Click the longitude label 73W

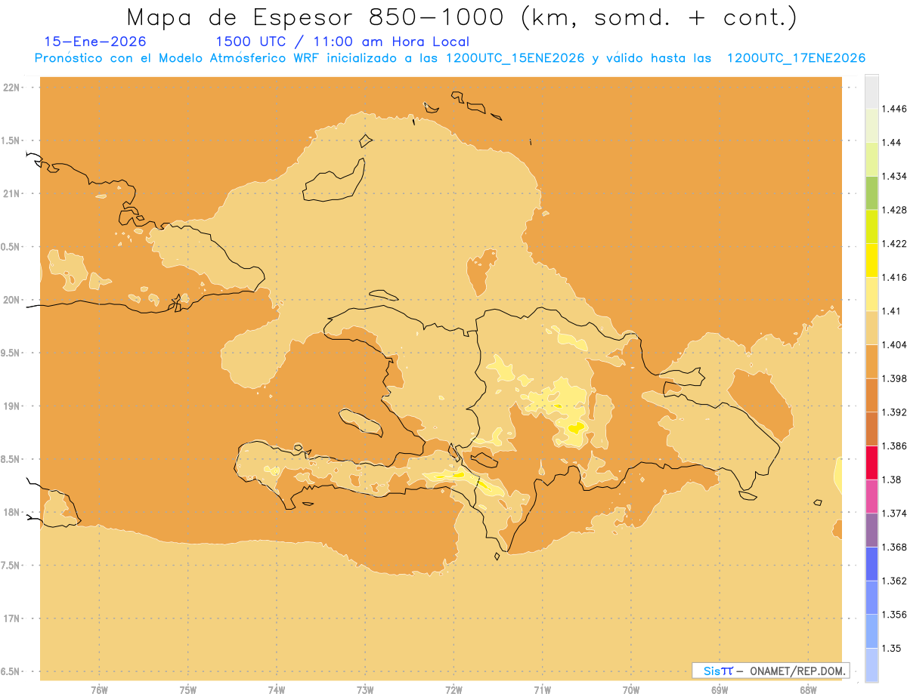(365, 689)
